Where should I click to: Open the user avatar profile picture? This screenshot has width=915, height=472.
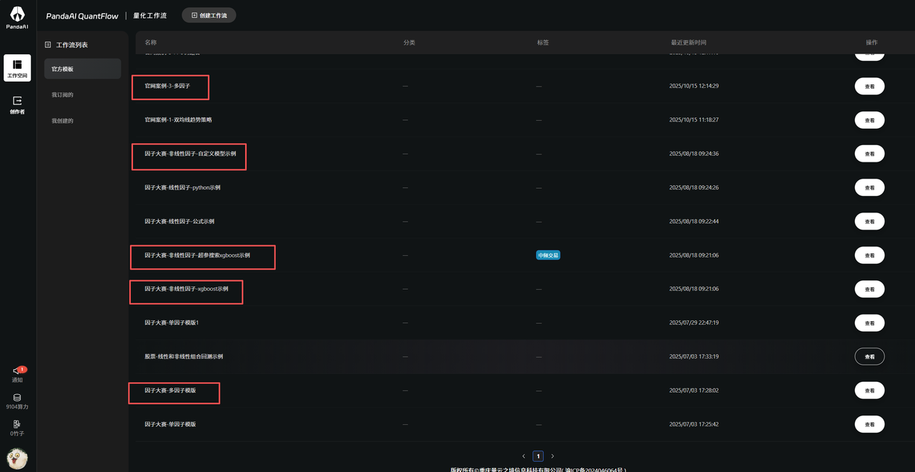click(17, 458)
